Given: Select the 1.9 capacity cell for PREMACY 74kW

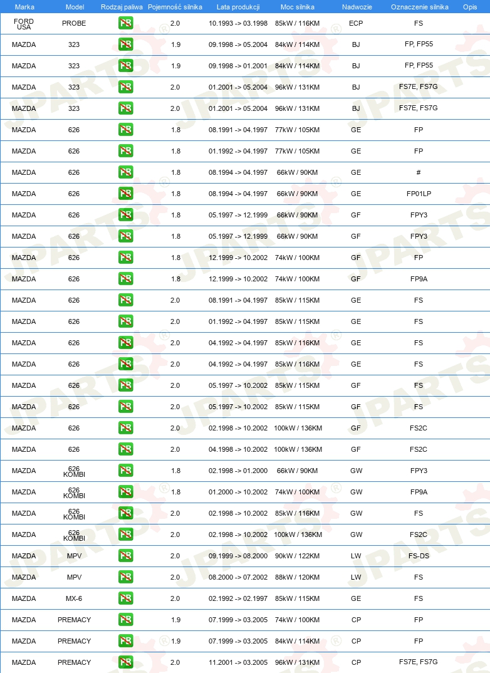Looking at the screenshot, I should [175, 620].
